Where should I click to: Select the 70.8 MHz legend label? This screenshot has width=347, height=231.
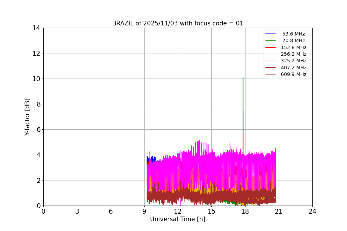click(294, 41)
